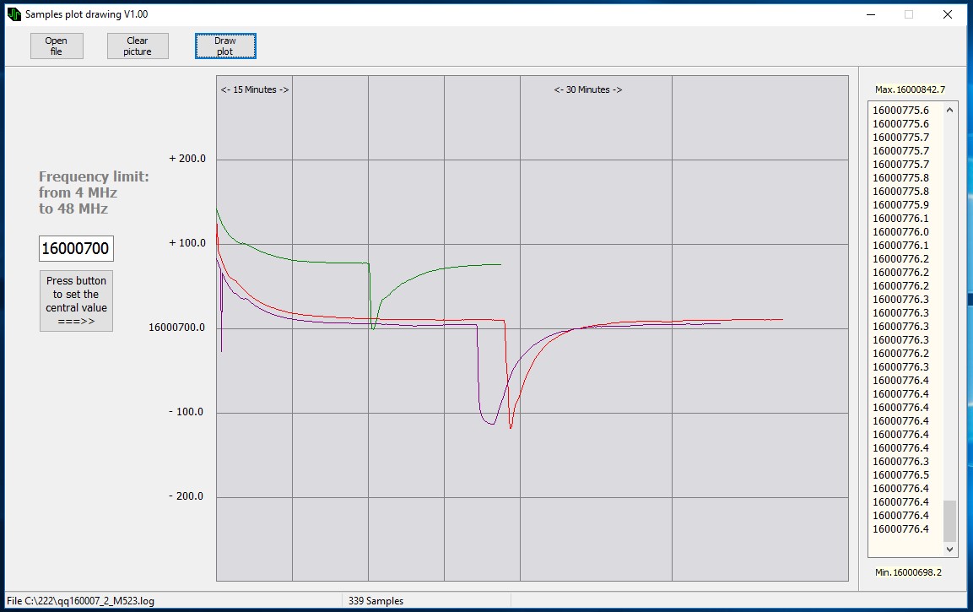Image resolution: width=973 pixels, height=612 pixels.
Task: Click the app icon in title bar
Action: tap(14, 14)
